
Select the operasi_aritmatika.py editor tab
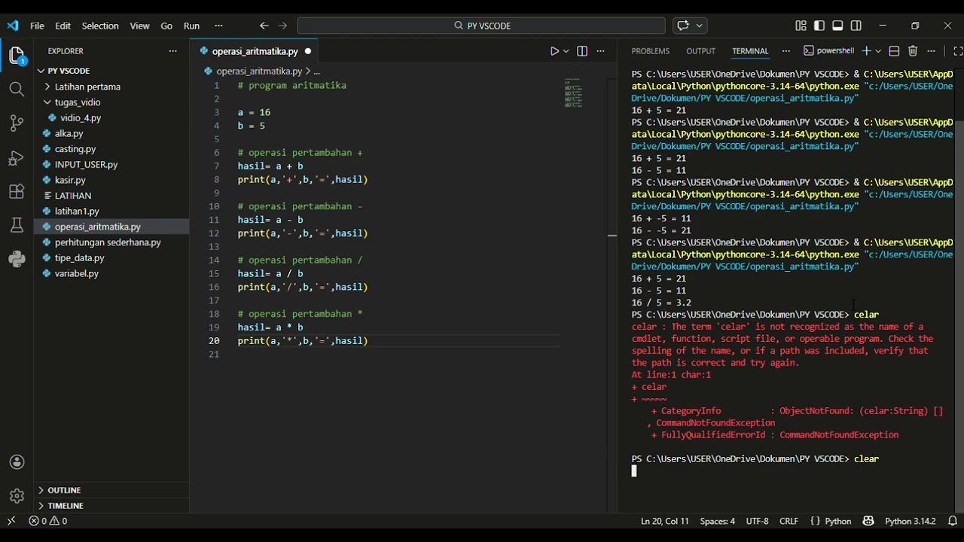[x=255, y=51]
